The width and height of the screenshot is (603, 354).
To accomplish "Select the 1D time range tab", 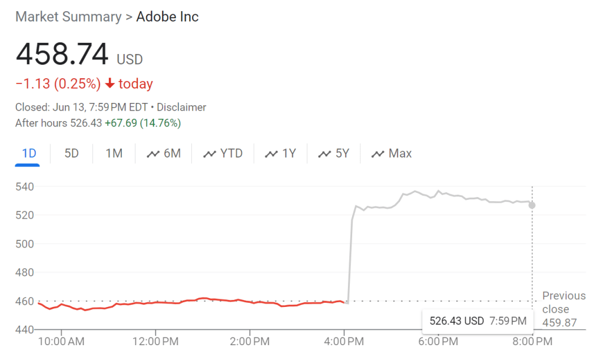I will pos(29,153).
